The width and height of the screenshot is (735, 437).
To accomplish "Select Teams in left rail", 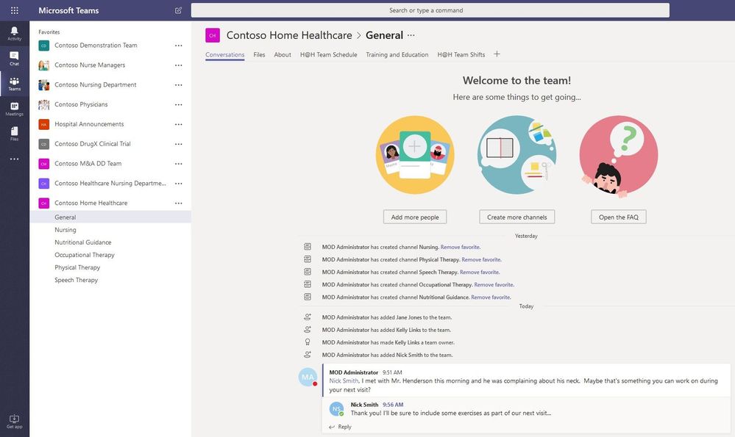I will click(15, 84).
